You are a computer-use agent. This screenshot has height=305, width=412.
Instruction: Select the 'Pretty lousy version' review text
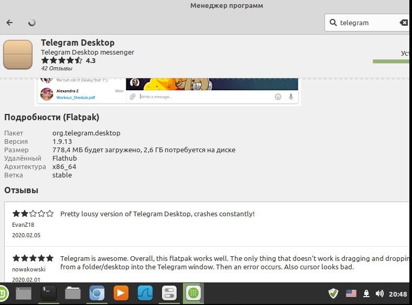157,214
